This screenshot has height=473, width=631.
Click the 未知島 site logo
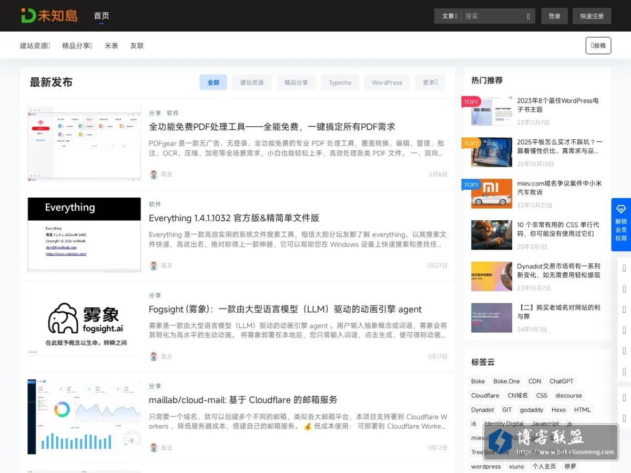(49, 15)
